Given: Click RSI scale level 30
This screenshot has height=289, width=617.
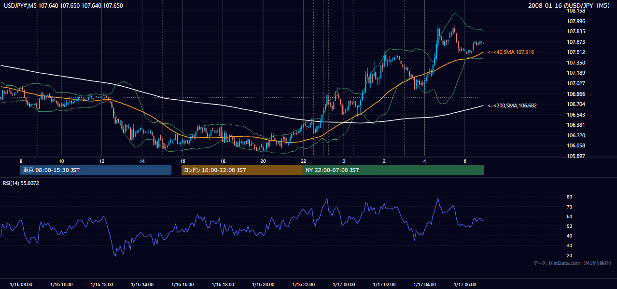Looking at the screenshot, I should (570, 246).
